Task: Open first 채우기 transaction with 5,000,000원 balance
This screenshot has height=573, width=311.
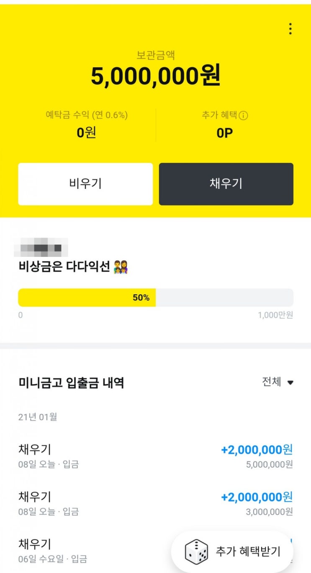Action: pos(155,456)
